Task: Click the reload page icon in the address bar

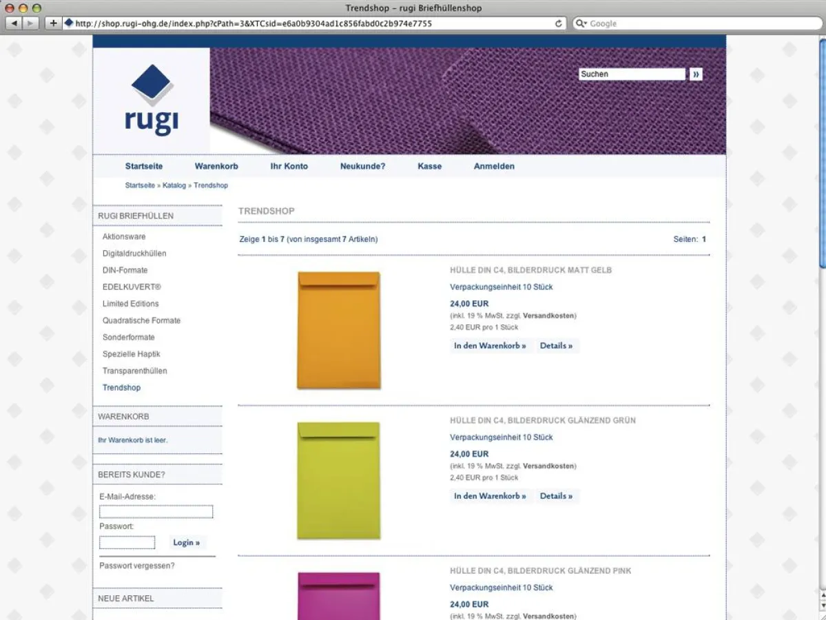Action: click(x=557, y=23)
